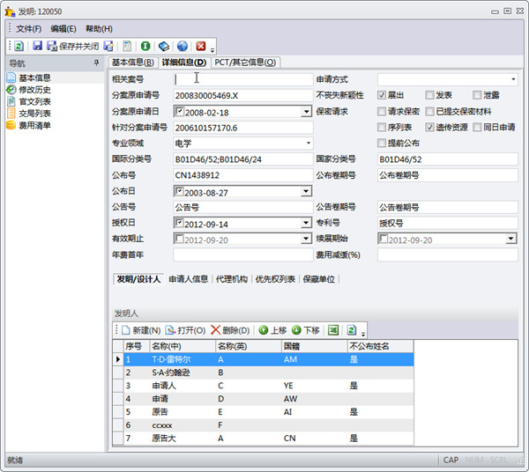Check the 泄露 checkbox
529x472 pixels.
pos(477,95)
